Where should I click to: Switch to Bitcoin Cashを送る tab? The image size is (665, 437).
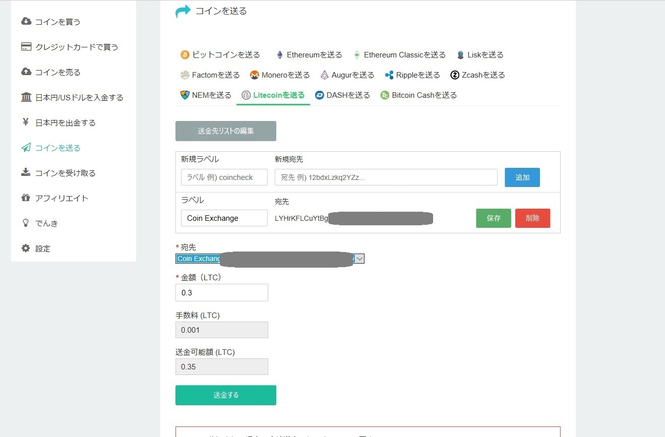tap(418, 95)
